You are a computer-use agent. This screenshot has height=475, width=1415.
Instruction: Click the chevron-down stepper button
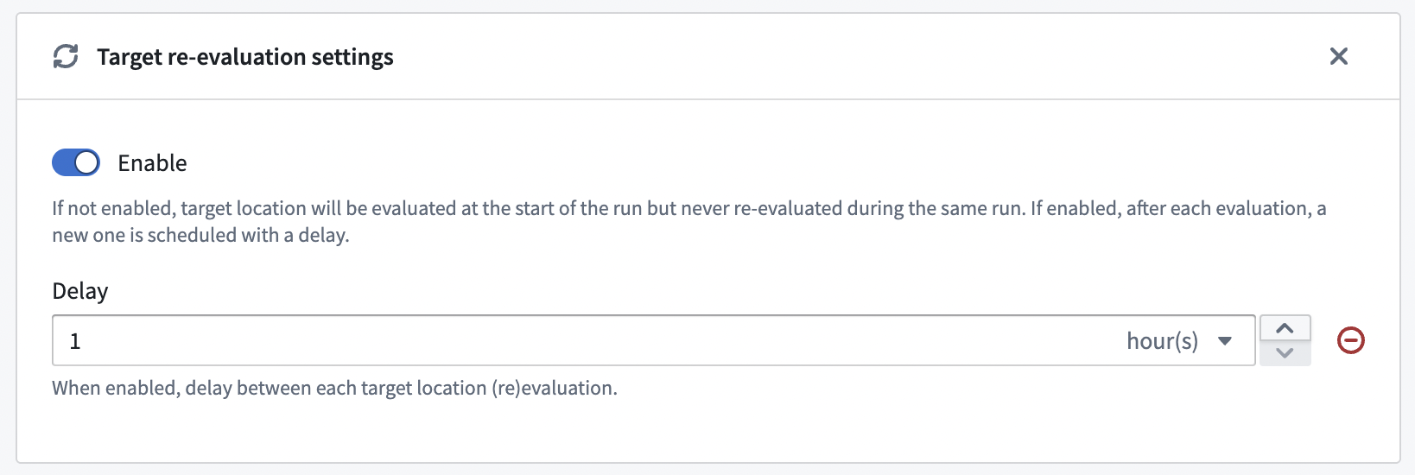pos(1285,352)
